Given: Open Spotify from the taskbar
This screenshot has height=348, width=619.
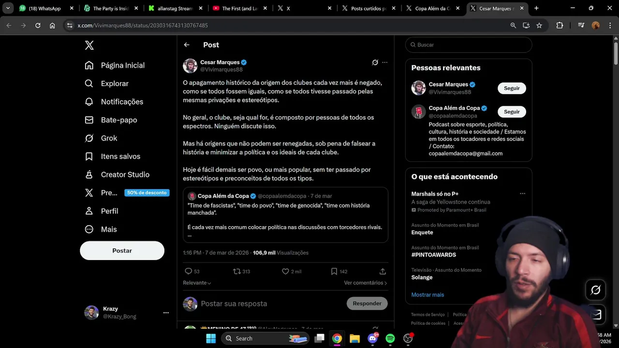Looking at the screenshot, I should tap(390, 338).
